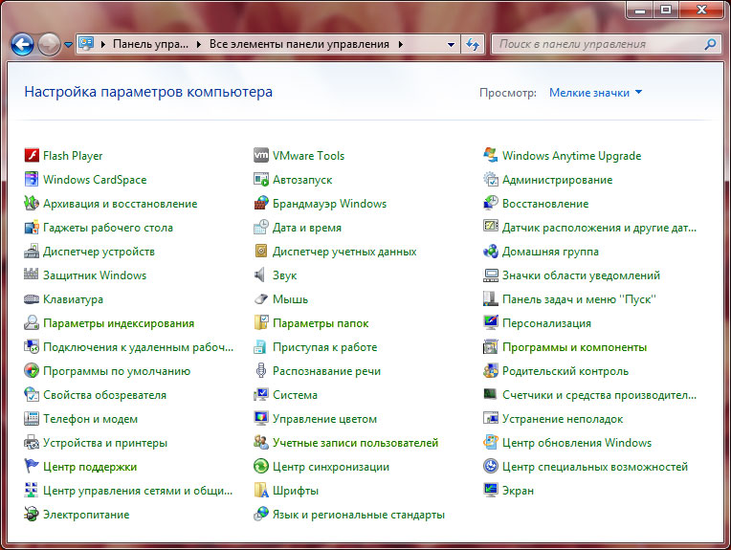Go back with the Back arrow button
Image resolution: width=731 pixels, height=550 pixels.
(x=22, y=44)
